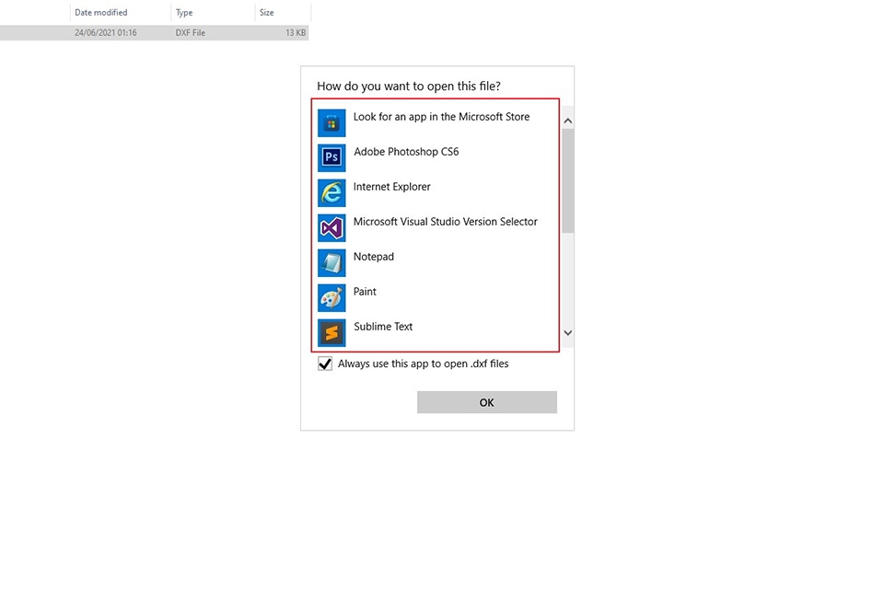Select 'Microsoft Visual Studio Version Selector' label

click(x=446, y=222)
